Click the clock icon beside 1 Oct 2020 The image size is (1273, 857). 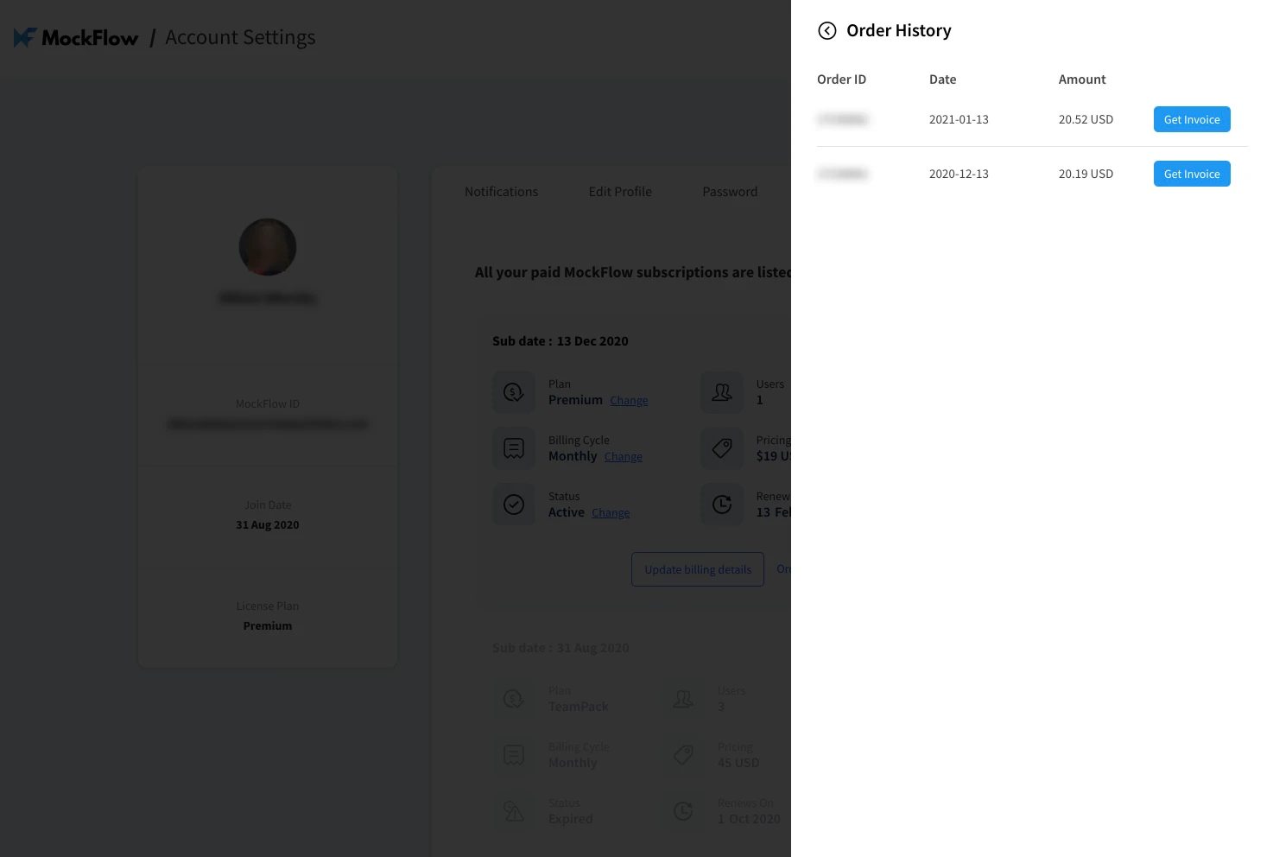(x=683, y=811)
